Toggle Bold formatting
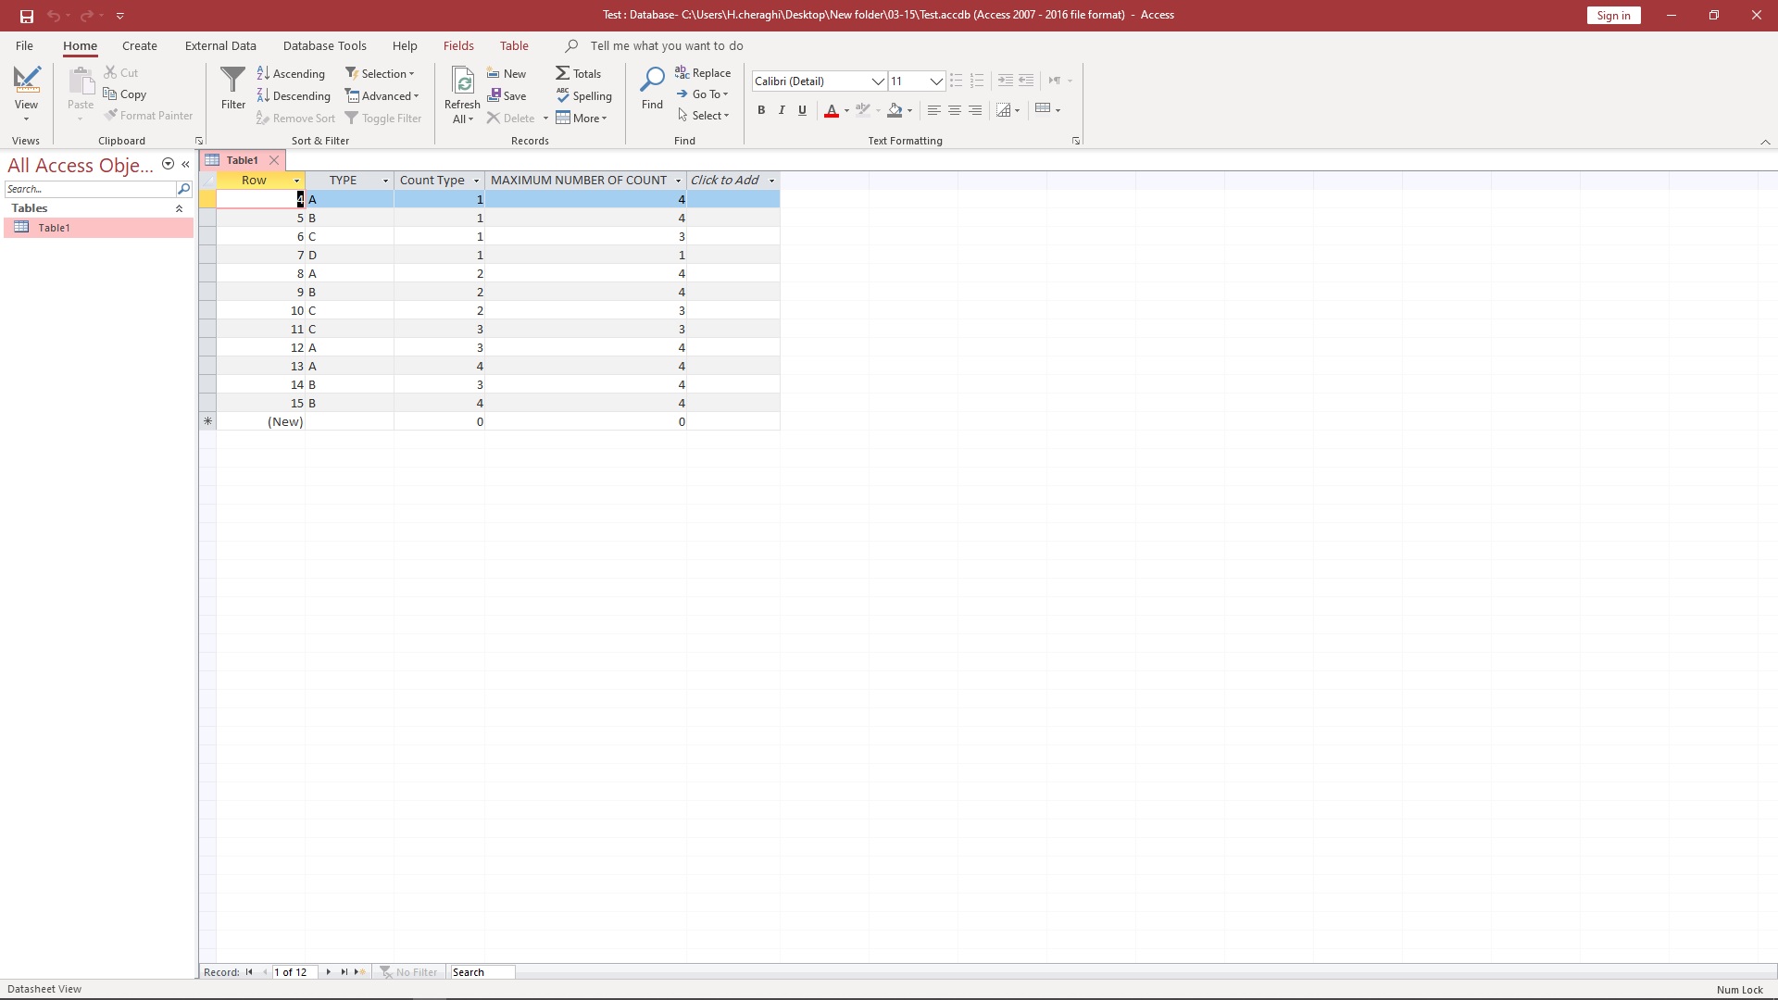The image size is (1778, 1000). (x=761, y=110)
